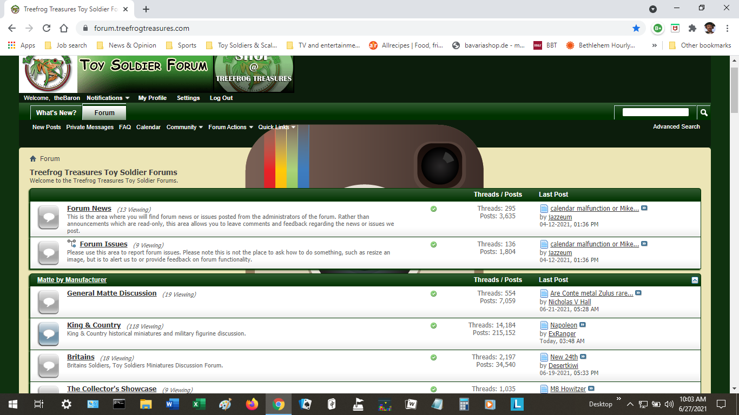Open Advanced Search

coord(676,126)
